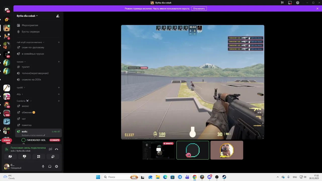Add channel to гей клуб скалли милано category
The width and height of the screenshot is (322, 181).
[59, 42]
